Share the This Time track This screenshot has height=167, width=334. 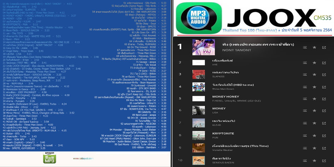(324, 148)
